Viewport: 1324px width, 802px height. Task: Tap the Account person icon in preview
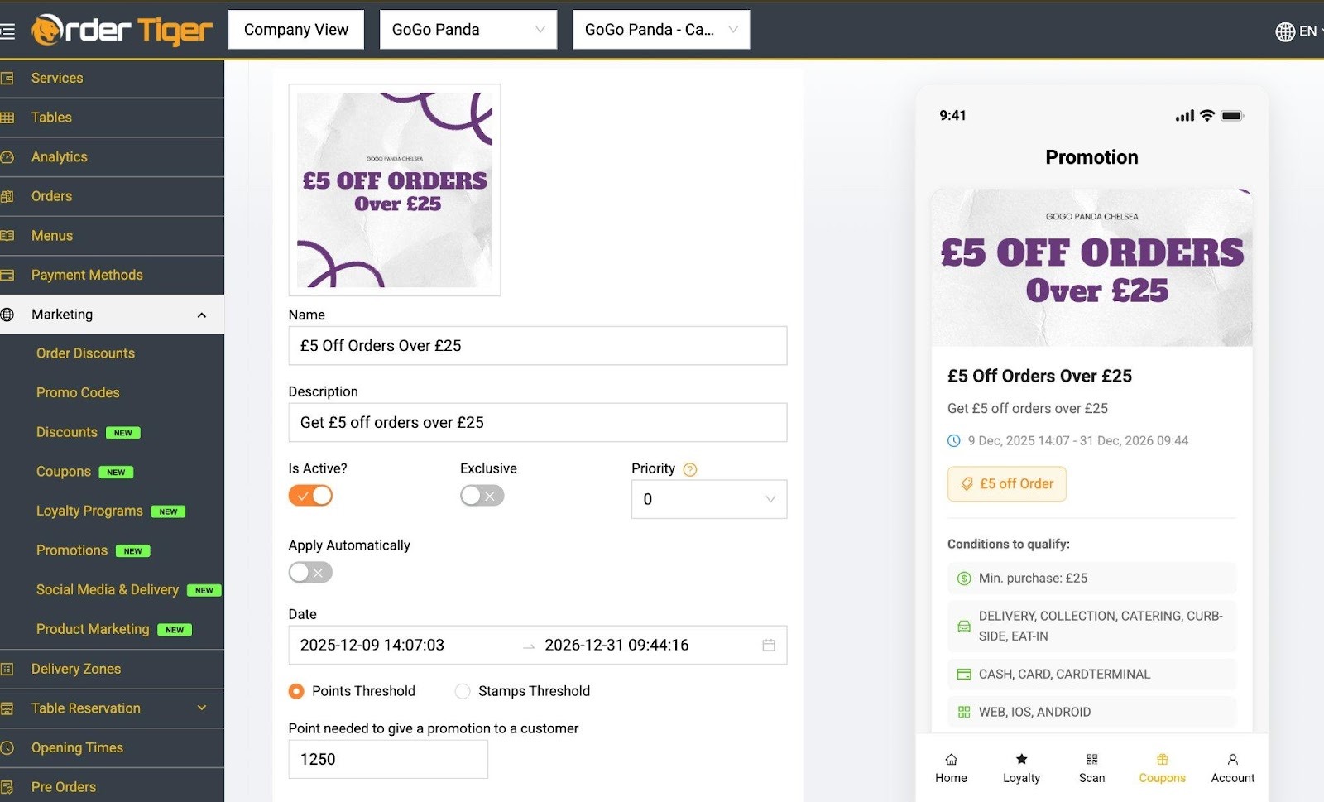[1232, 759]
